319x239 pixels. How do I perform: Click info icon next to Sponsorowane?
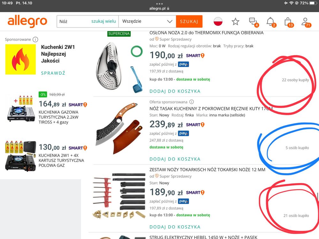tap(35, 40)
